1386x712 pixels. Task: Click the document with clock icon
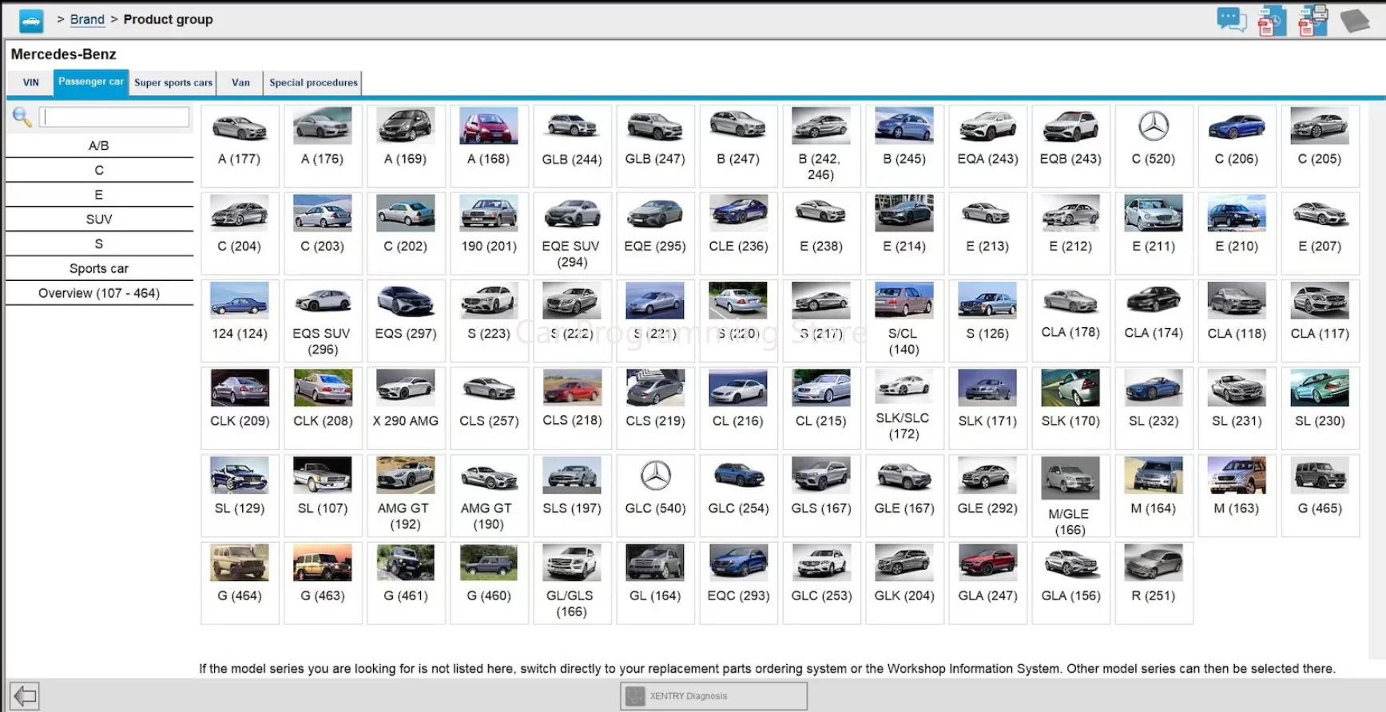1272,20
